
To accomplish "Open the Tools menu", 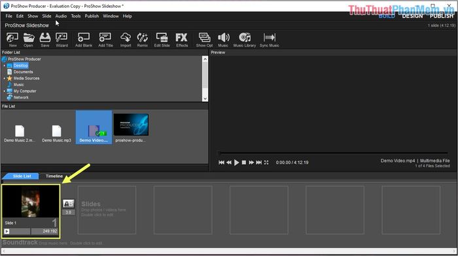I will 76,16.
